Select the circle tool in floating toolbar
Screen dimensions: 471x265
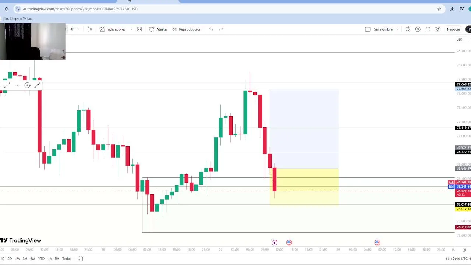28,85
